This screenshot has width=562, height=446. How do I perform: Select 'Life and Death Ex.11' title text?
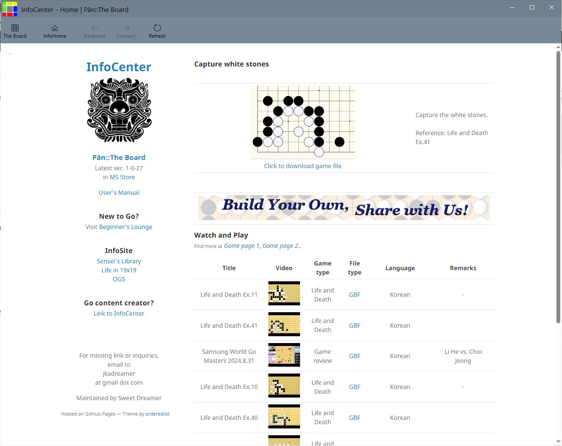[229, 295]
